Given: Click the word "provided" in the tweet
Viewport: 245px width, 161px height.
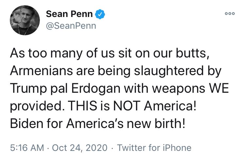Looking at the screenshot, I should (33, 106).
